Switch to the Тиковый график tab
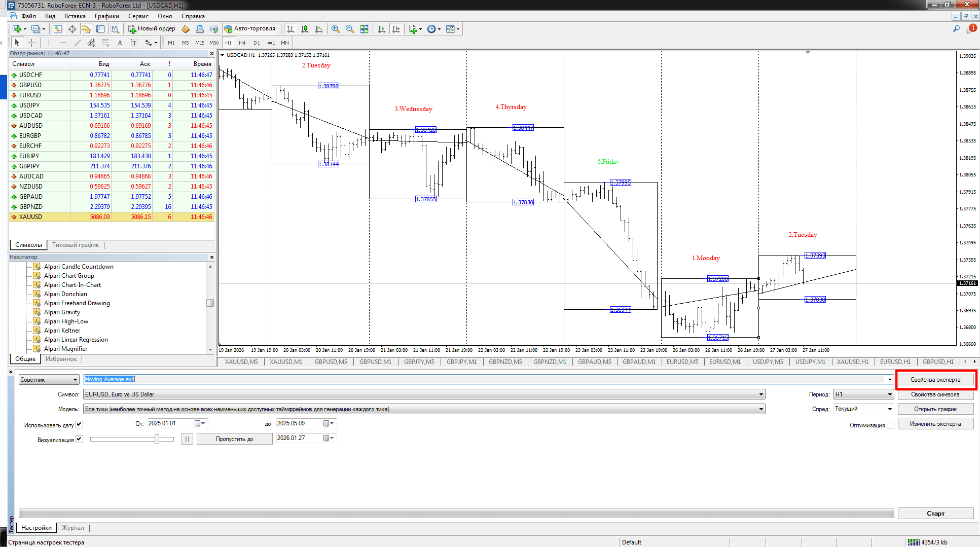The width and height of the screenshot is (980, 547). (76, 245)
